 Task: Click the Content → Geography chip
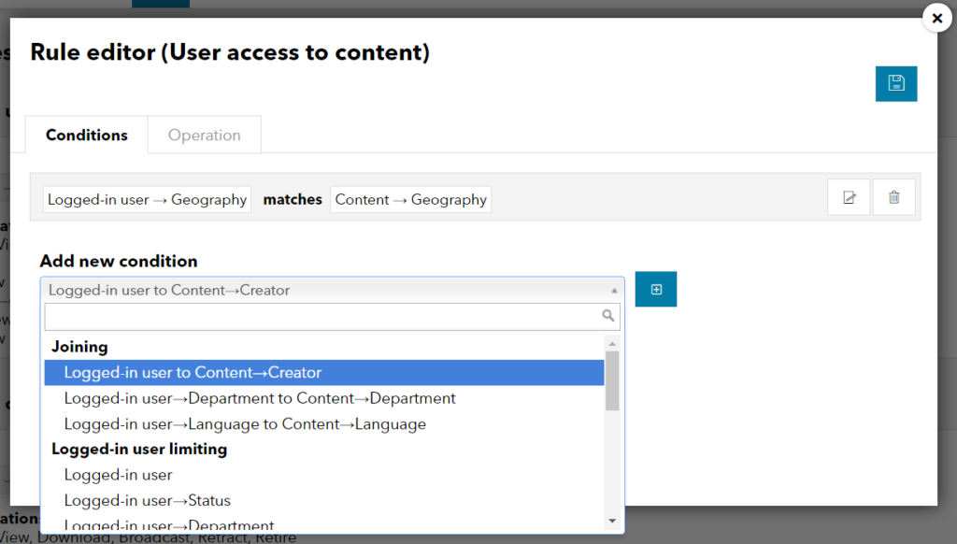point(411,200)
